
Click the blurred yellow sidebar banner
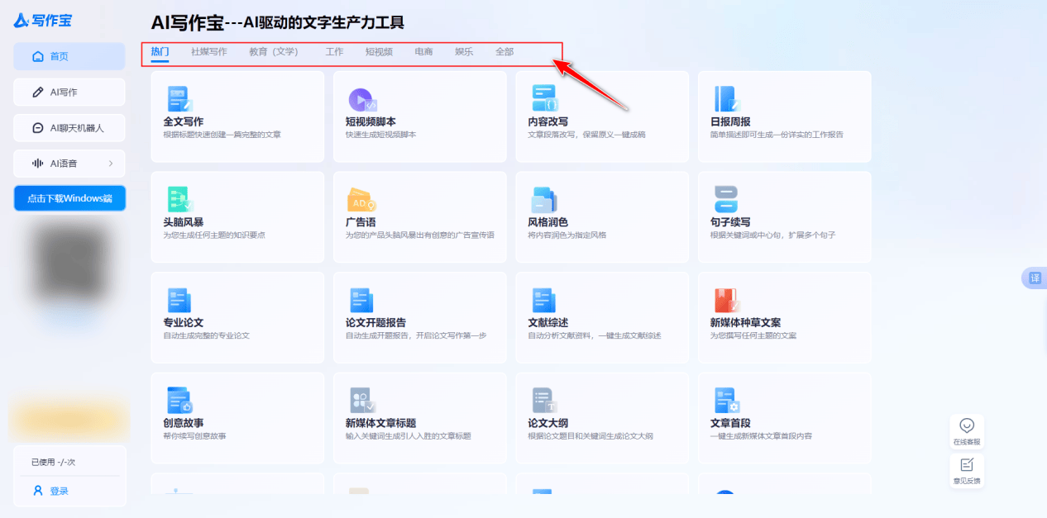(69, 420)
